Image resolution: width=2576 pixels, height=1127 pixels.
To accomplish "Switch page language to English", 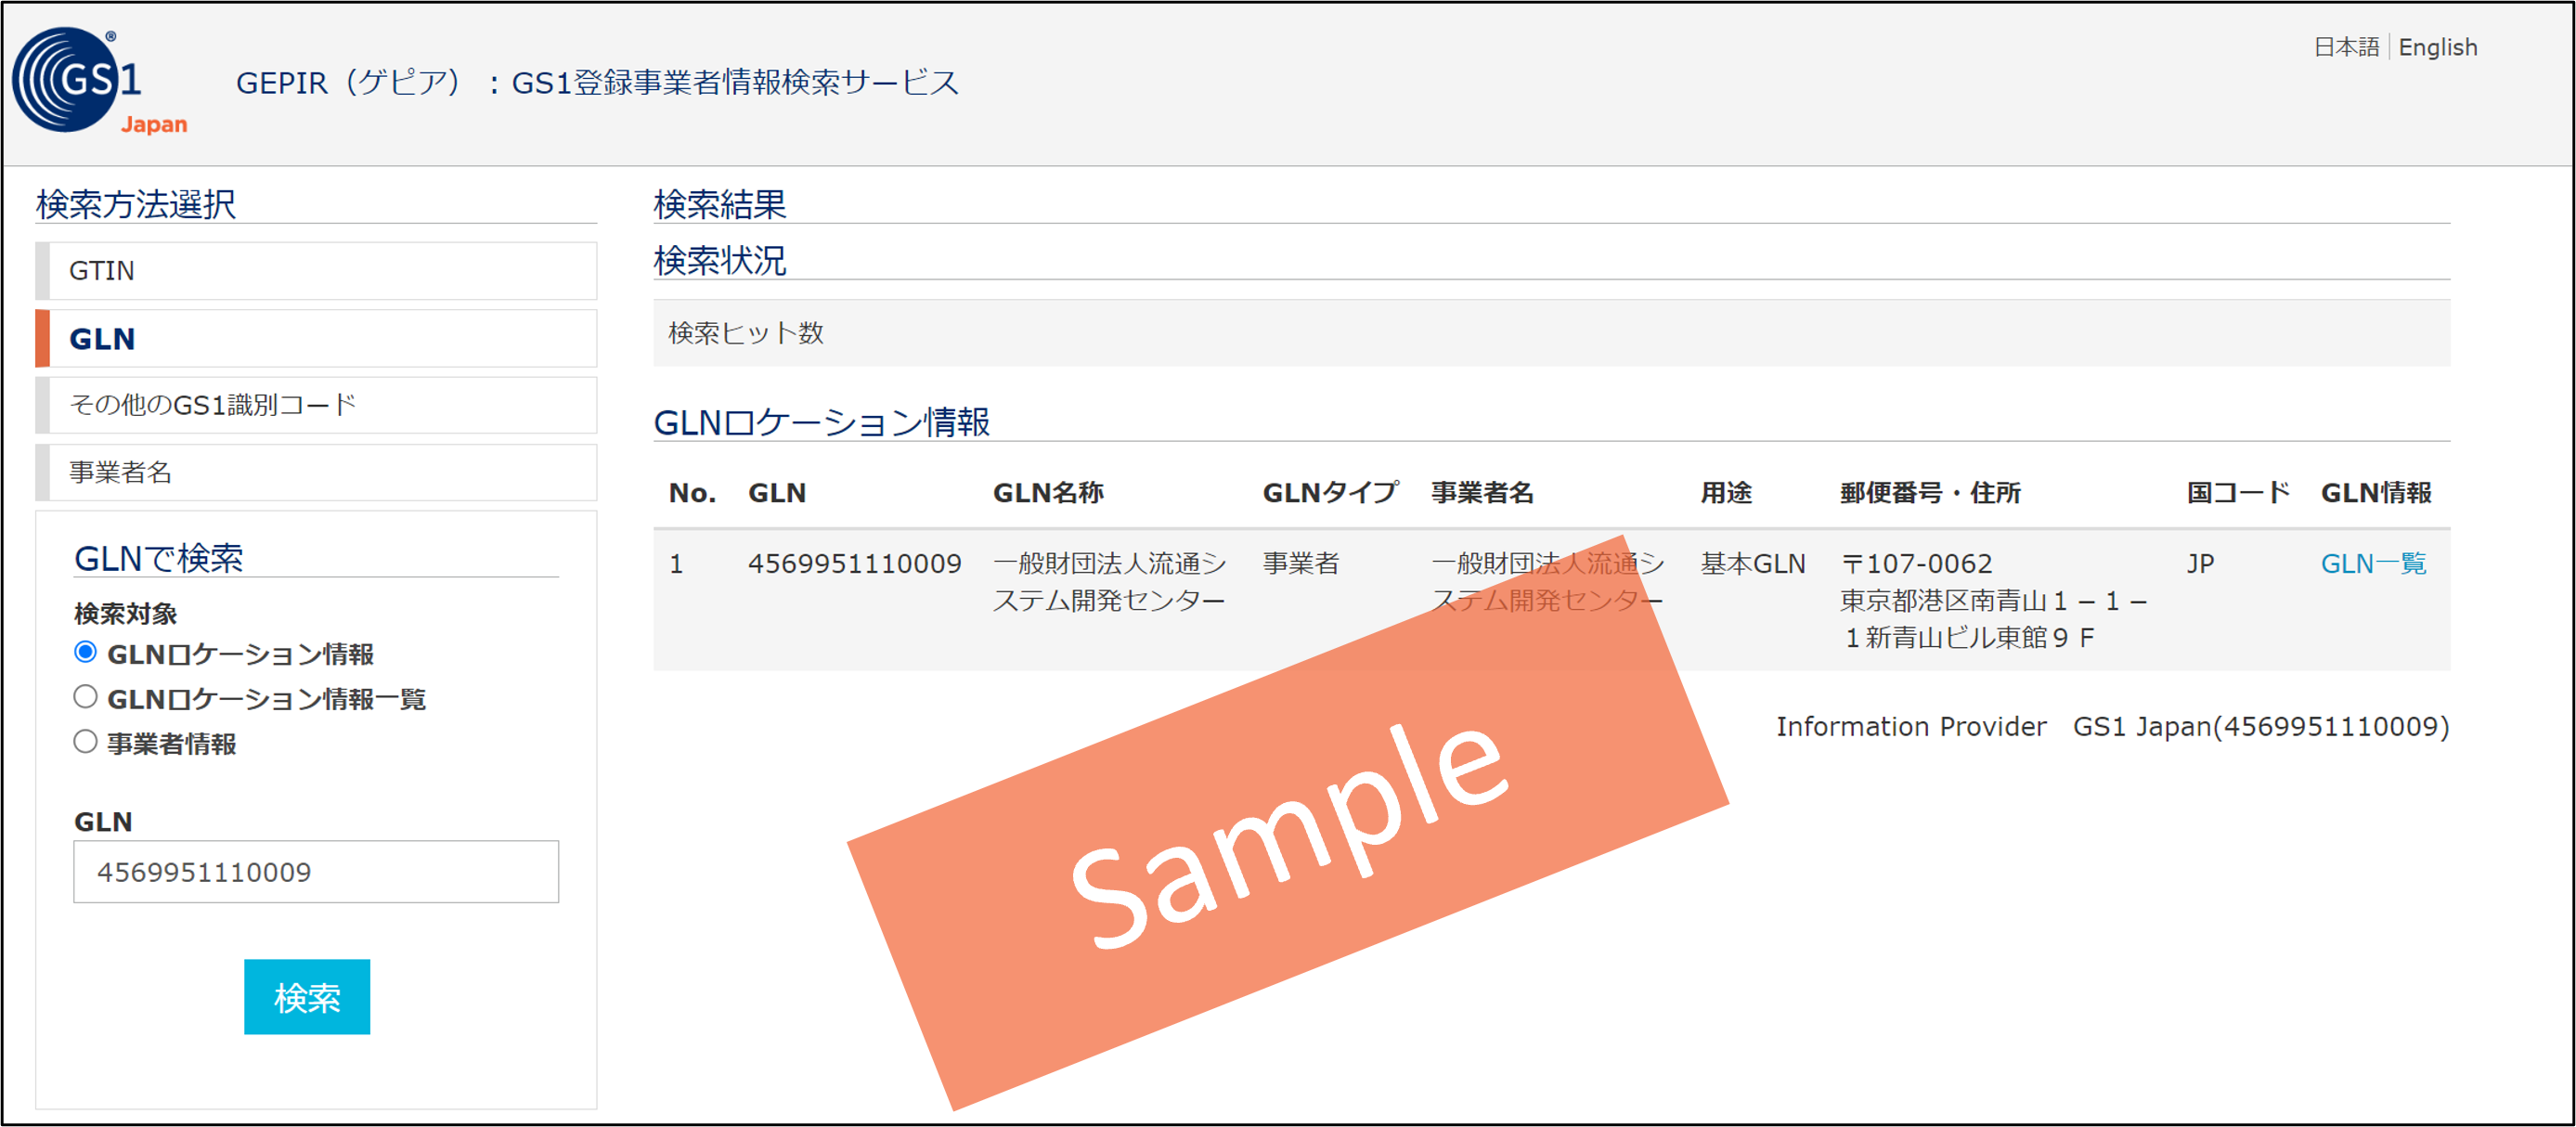I will point(2438,46).
